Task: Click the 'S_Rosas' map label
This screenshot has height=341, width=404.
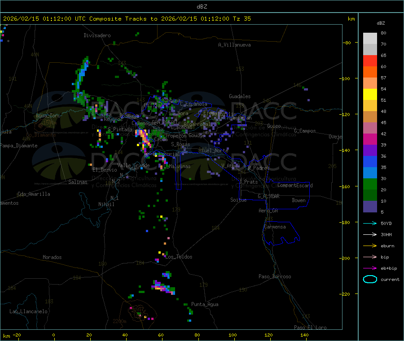Action: [180, 144]
